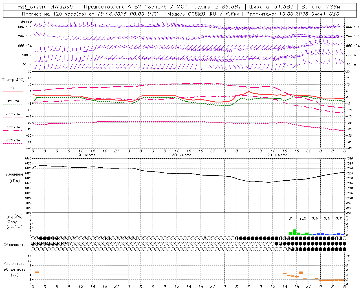This screenshot has height=289, width=361.
Task: Select the Тем-ра(°C) axis title
Action: pyautogui.click(x=14, y=80)
